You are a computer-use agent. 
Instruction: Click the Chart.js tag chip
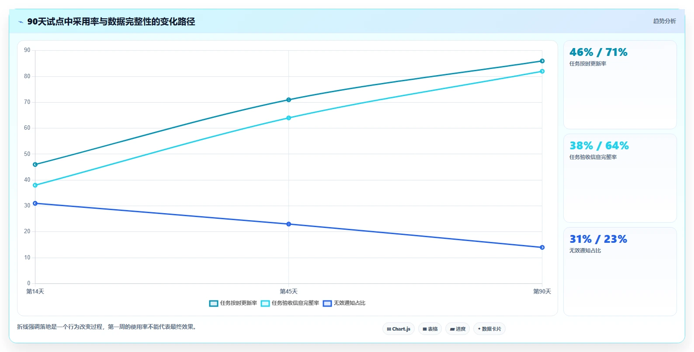(399, 329)
